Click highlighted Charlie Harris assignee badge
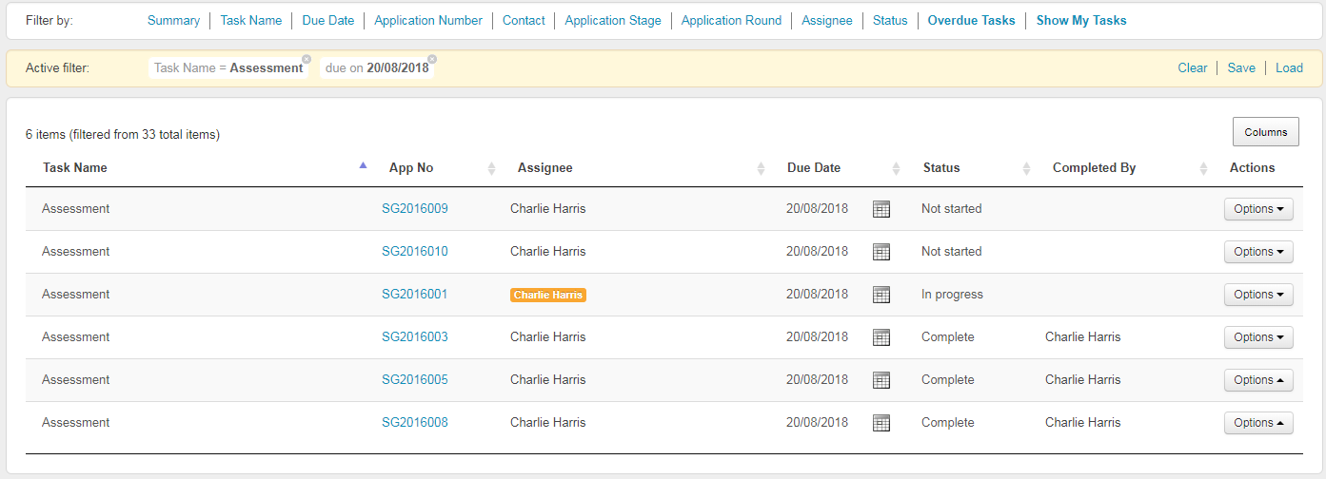The height and width of the screenshot is (479, 1326). click(547, 295)
